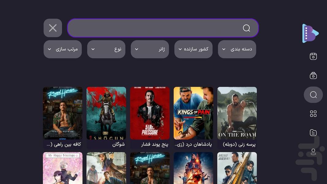This screenshot has width=327, height=184.
Task: Click the magnifier icon inside search bar
Action: [x=246, y=28]
